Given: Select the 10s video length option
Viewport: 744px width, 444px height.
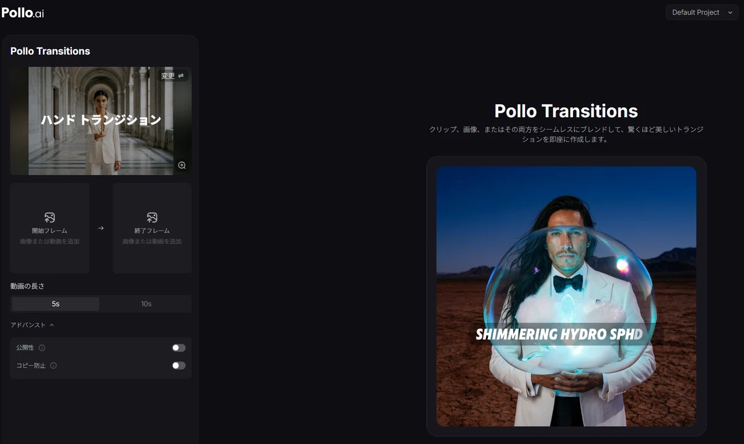Looking at the screenshot, I should click(x=146, y=304).
